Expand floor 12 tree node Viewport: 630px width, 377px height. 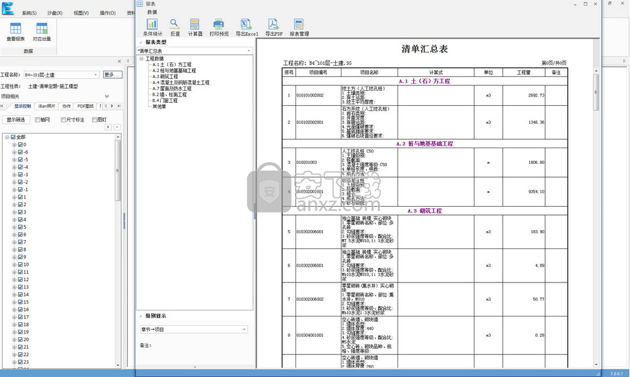pyautogui.click(x=14, y=280)
